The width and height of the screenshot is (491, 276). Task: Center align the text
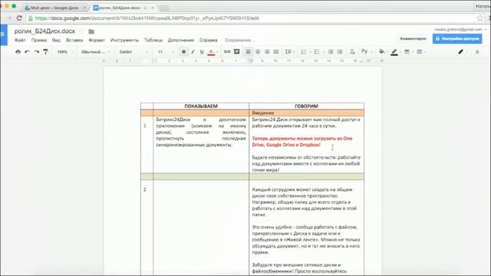pyautogui.click(x=258, y=51)
